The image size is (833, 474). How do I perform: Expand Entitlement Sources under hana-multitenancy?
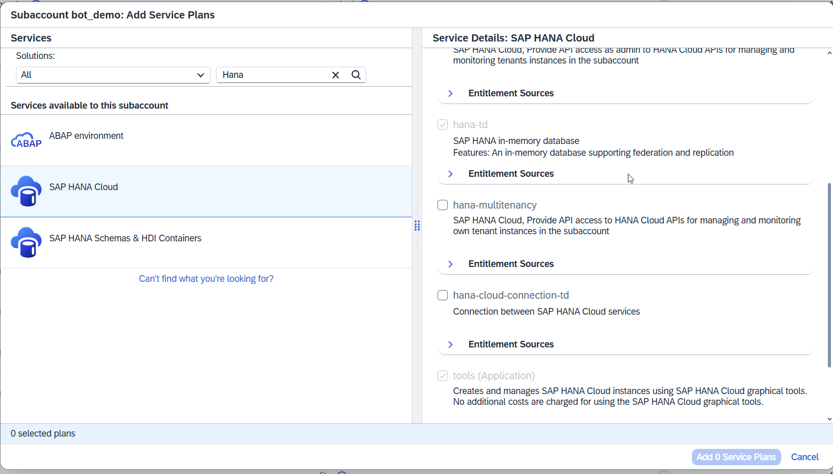[x=450, y=264]
